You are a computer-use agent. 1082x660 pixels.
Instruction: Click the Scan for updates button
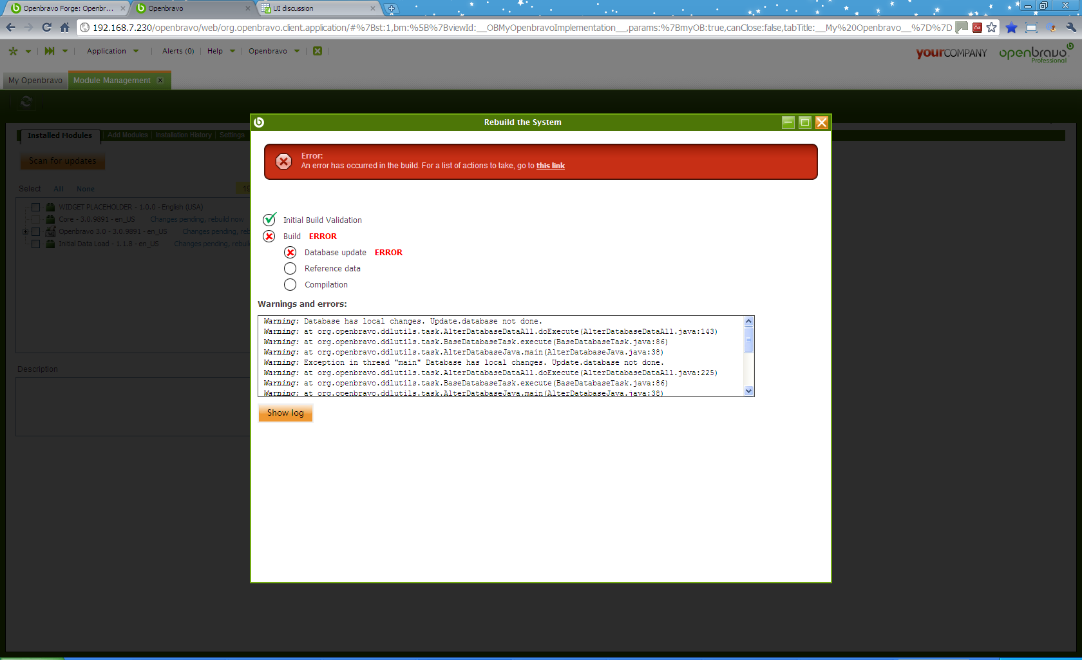(x=62, y=161)
